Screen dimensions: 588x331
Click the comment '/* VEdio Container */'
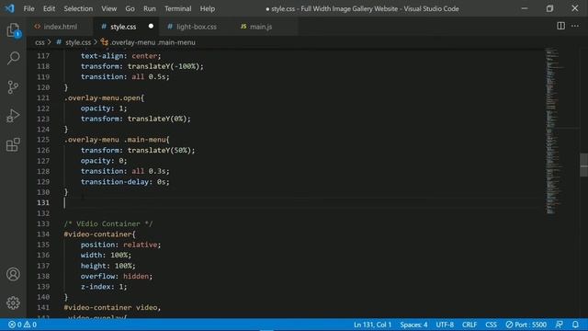pyautogui.click(x=108, y=223)
